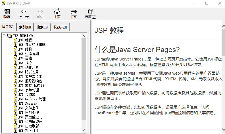
Task: Click the Back (上一步) arrow icon
Action: point(24,12)
